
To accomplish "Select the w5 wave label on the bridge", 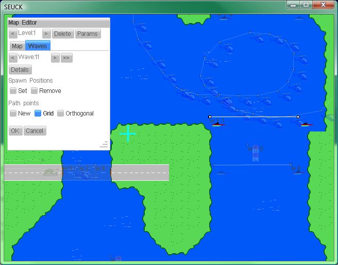I will tap(67, 168).
